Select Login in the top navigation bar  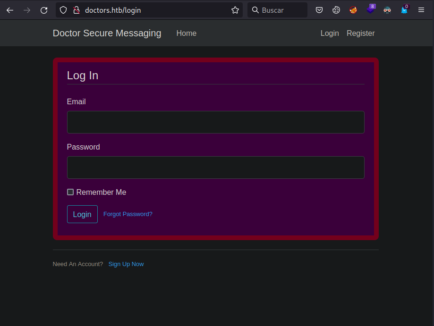pyautogui.click(x=330, y=33)
